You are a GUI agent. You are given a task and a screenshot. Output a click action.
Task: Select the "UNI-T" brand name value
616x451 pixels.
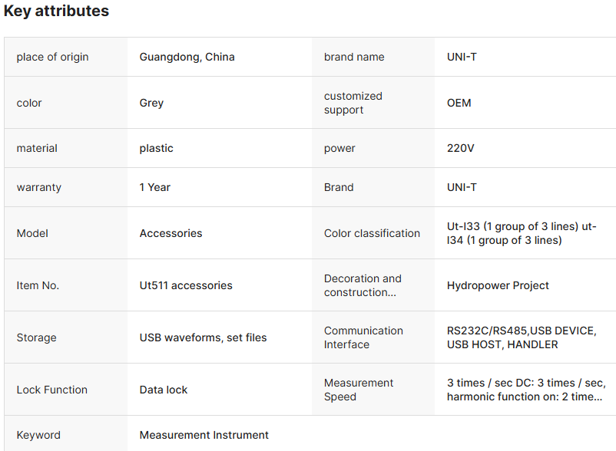pyautogui.click(x=462, y=57)
